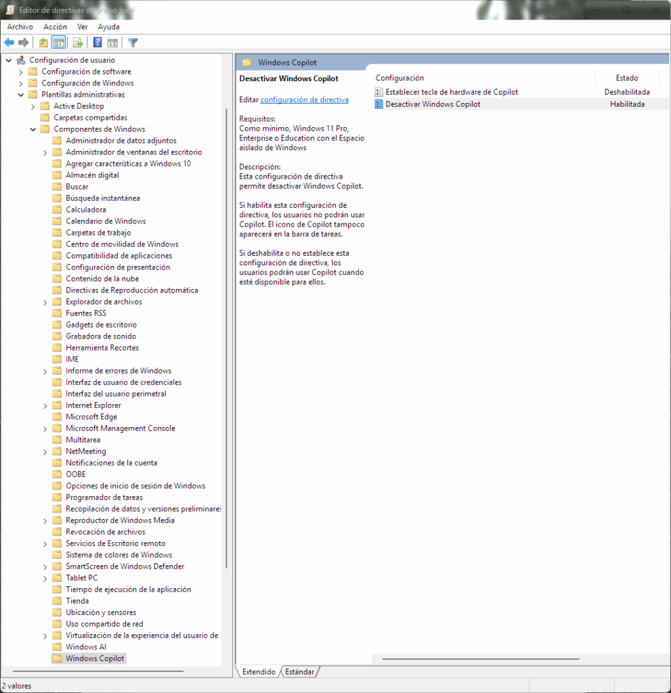
Task: Expand Servicios de Escritorio remoto
Action: click(45, 543)
